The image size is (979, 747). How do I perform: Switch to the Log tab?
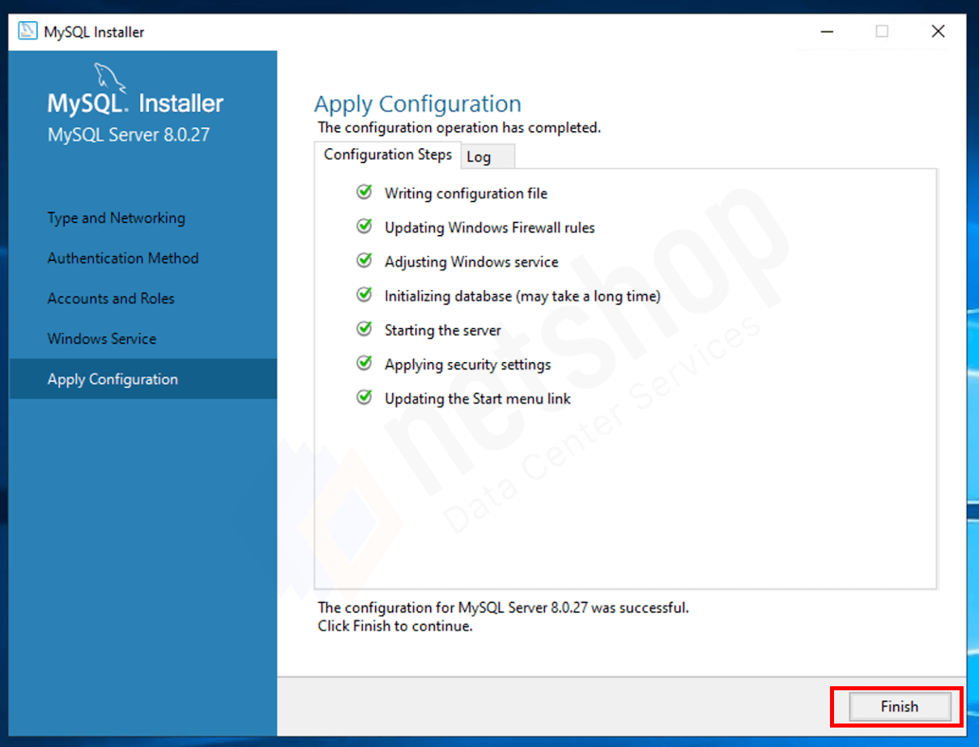pyautogui.click(x=487, y=156)
